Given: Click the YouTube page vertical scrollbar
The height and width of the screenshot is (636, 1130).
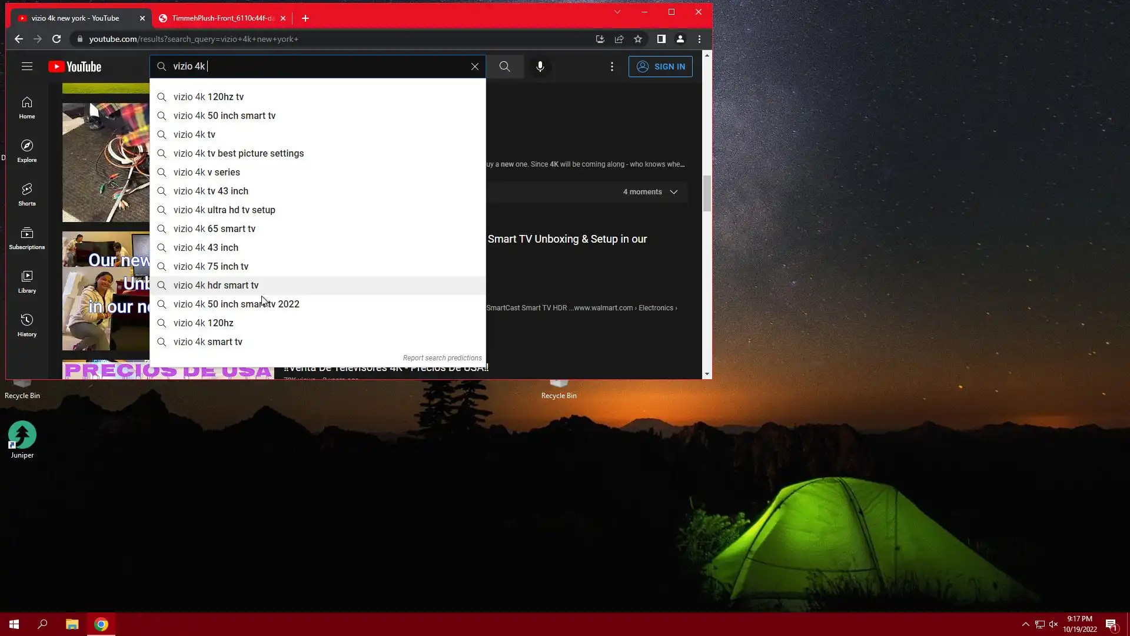Looking at the screenshot, I should 707,193.
